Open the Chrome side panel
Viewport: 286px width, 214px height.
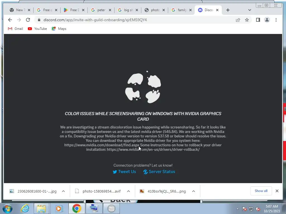(258, 20)
